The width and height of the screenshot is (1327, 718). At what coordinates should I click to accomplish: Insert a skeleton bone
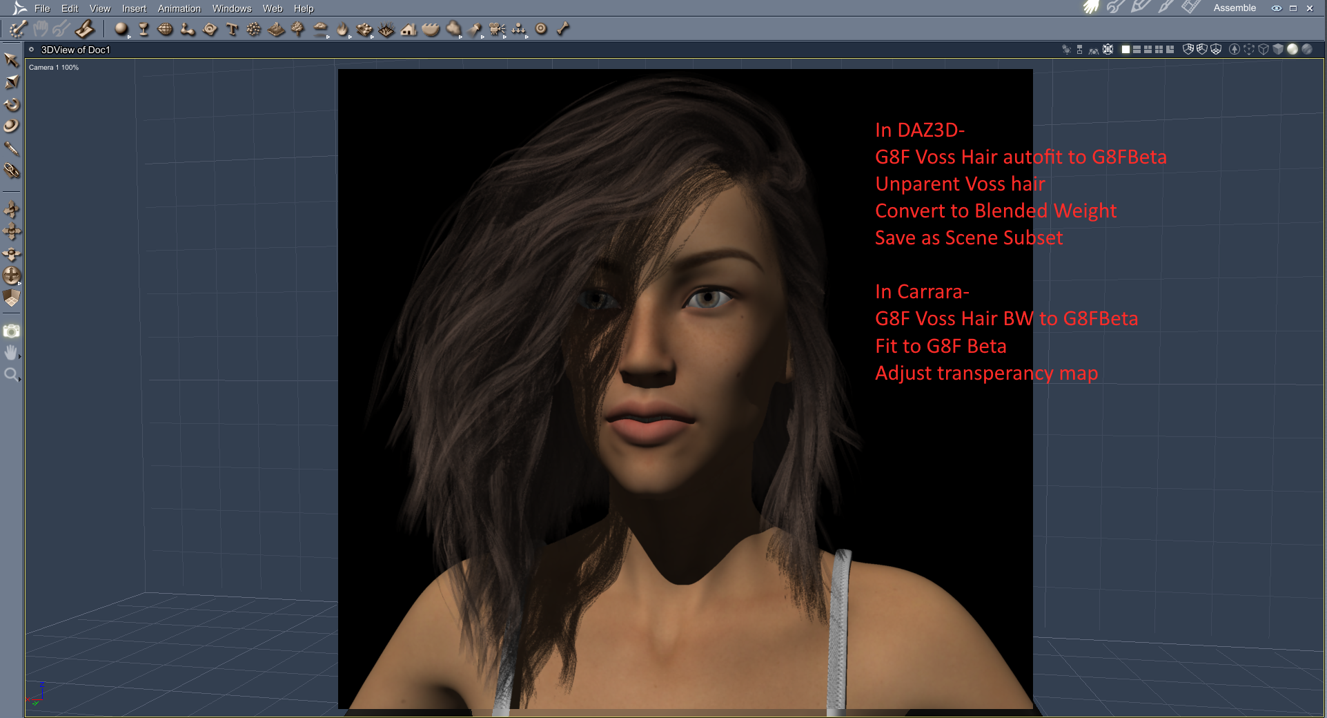pos(563,29)
